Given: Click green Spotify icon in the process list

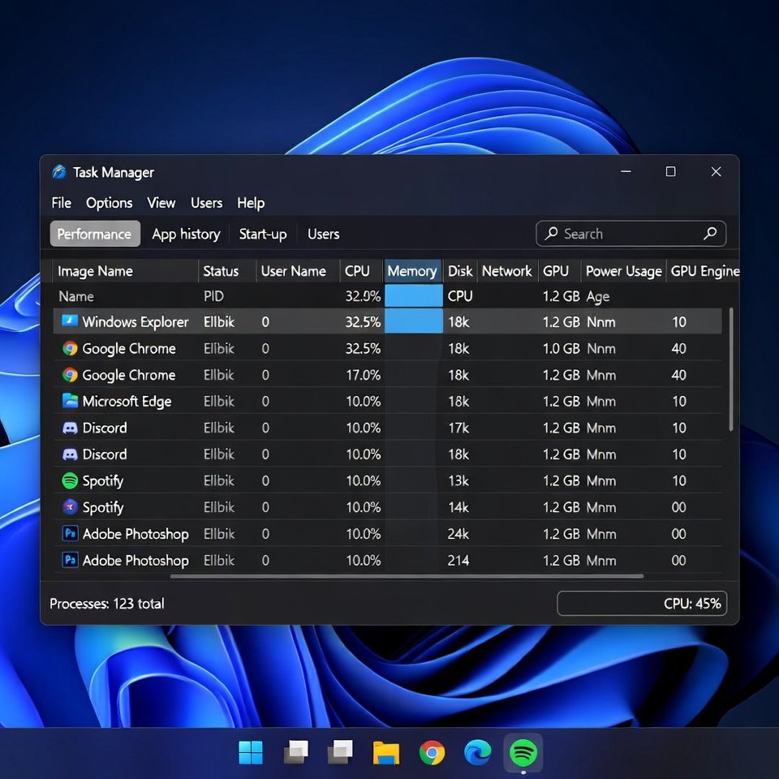Looking at the screenshot, I should point(70,480).
